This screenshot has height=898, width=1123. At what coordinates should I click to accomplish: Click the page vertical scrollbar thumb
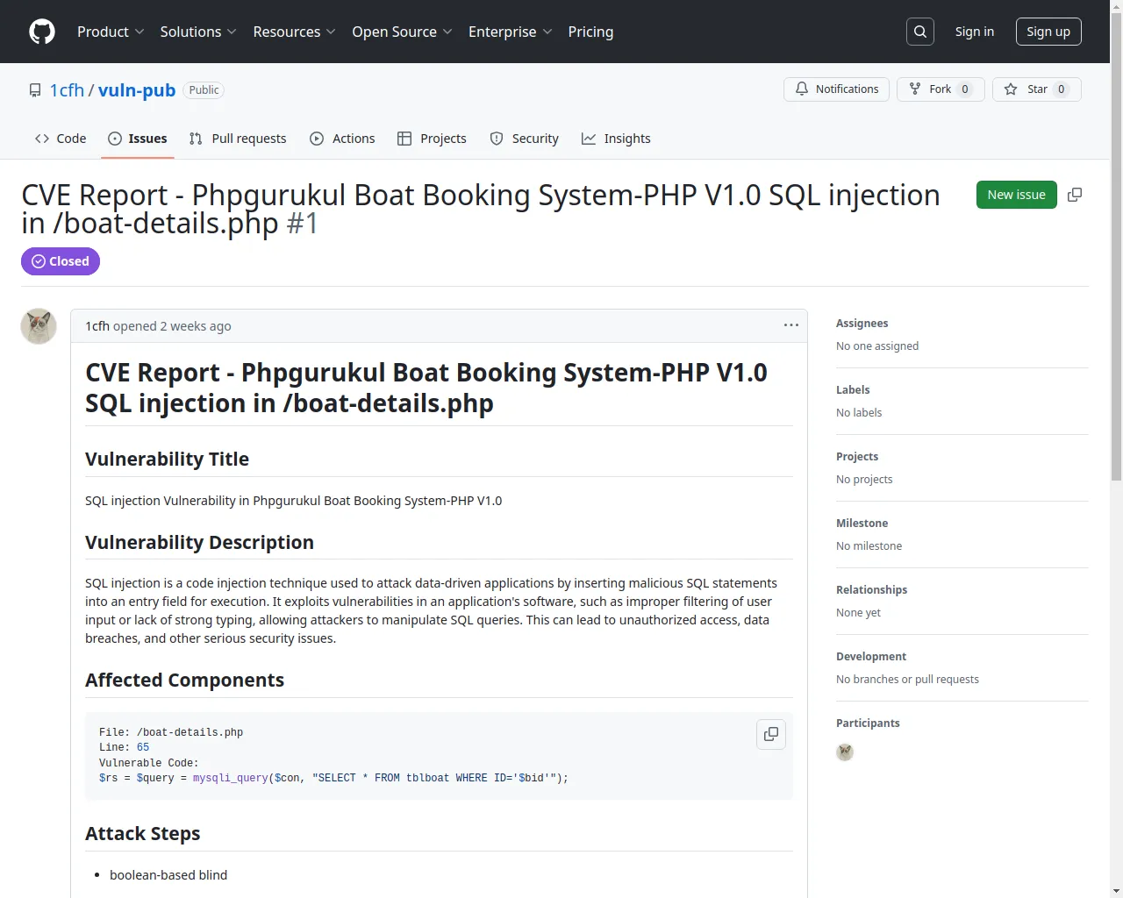[1116, 246]
